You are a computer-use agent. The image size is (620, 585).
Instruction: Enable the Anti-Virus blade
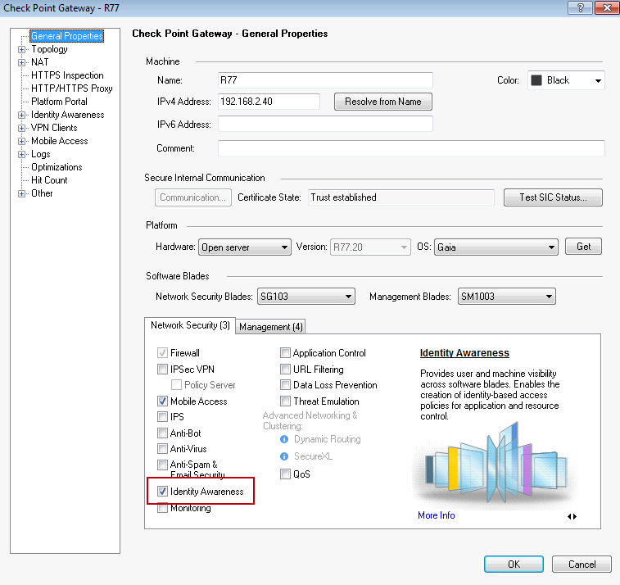(162, 448)
